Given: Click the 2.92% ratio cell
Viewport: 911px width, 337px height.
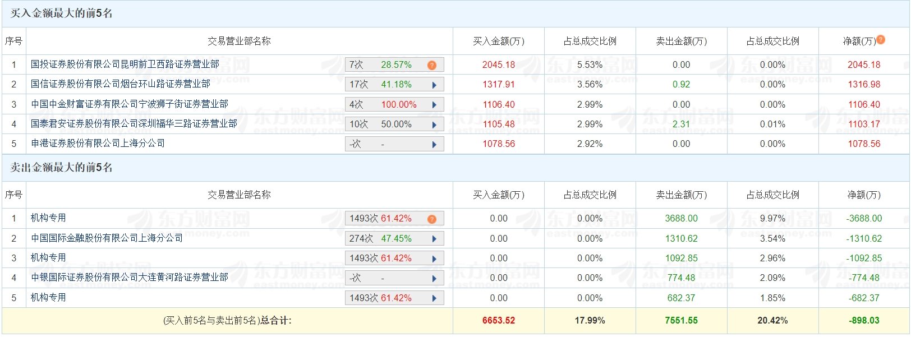Looking at the screenshot, I should [x=590, y=144].
